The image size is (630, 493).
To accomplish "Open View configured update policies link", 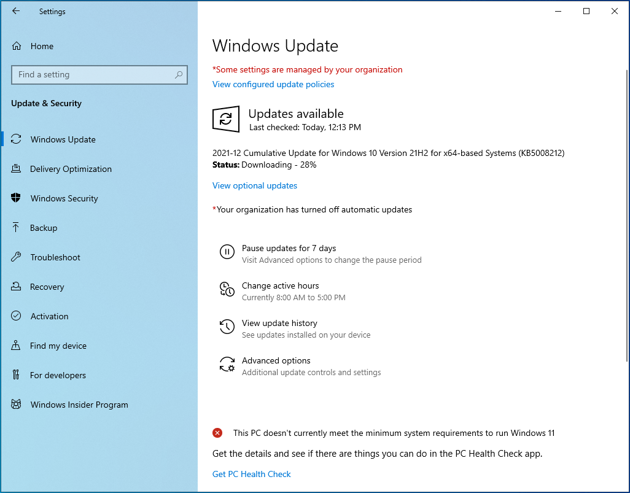I will [x=273, y=84].
